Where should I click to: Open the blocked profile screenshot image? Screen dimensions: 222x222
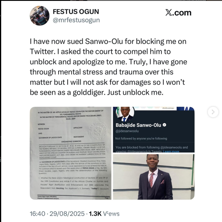tap(153, 130)
